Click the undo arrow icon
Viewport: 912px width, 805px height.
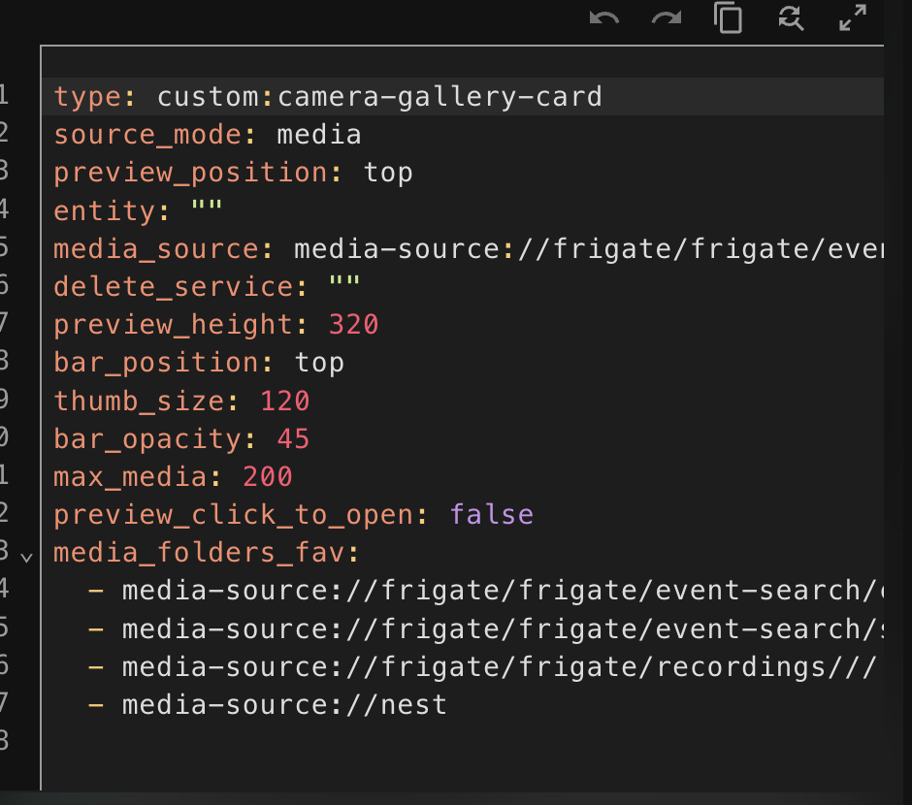pos(603,17)
